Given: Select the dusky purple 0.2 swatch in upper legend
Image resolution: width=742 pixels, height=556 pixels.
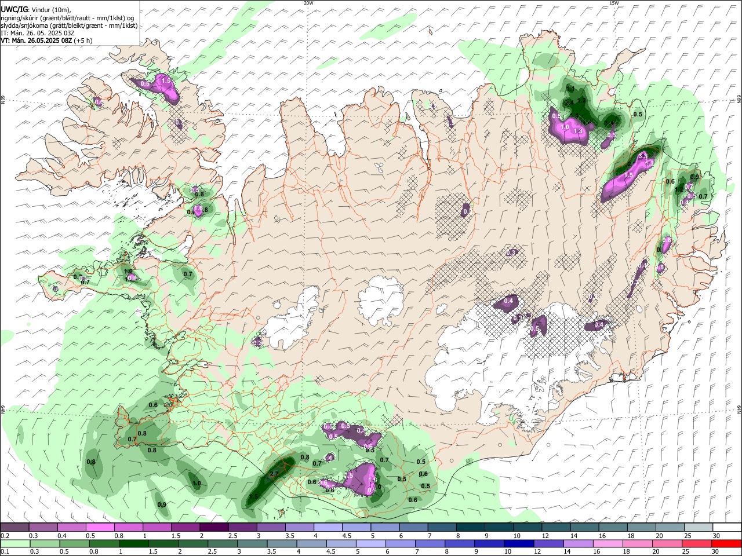Looking at the screenshot, I should tap(14, 528).
